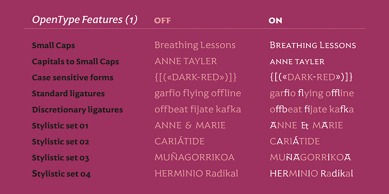Click the "Small Caps" feature label
The image size is (389, 194).
(53, 45)
